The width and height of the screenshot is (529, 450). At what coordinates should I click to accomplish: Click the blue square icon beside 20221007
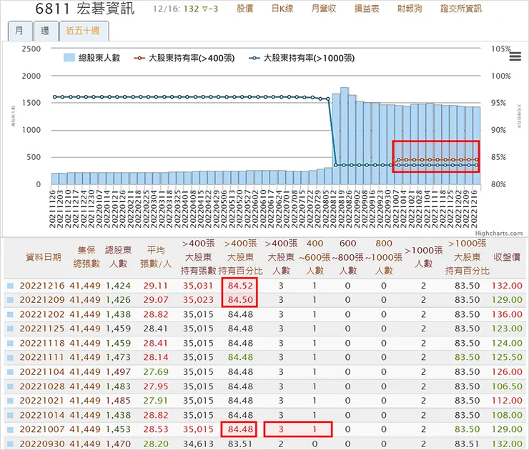[x=11, y=429]
